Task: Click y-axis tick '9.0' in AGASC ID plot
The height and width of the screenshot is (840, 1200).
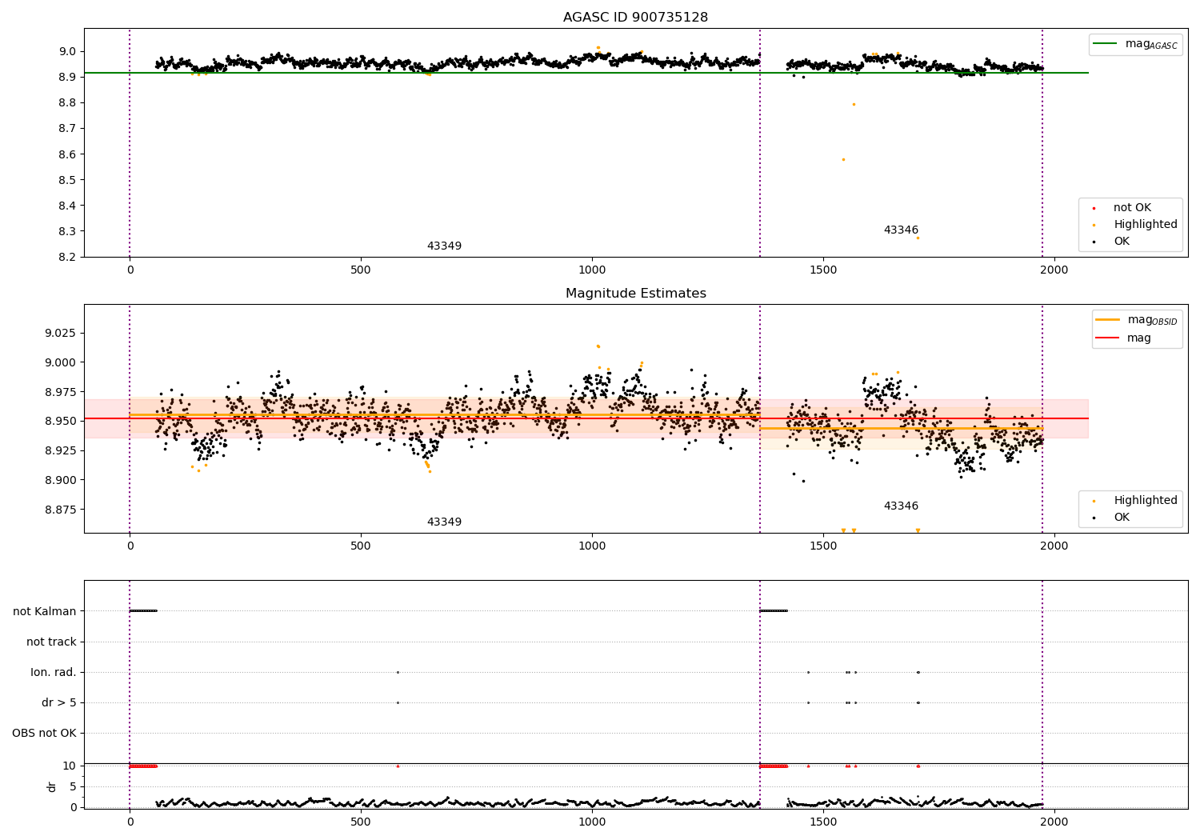Action: point(67,51)
